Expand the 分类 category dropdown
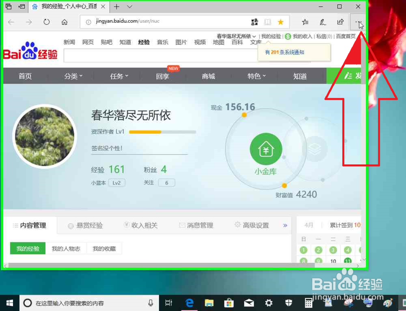 (72, 76)
